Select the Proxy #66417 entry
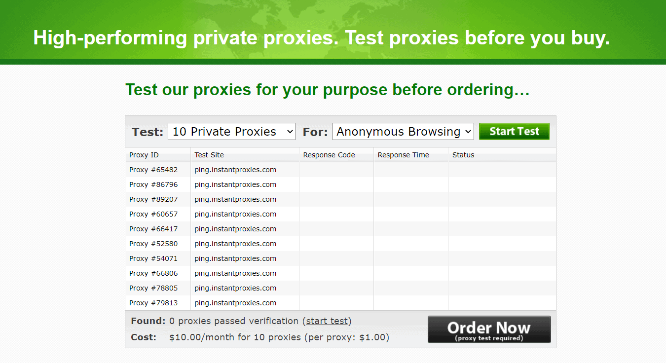The width and height of the screenshot is (666, 363). point(153,229)
